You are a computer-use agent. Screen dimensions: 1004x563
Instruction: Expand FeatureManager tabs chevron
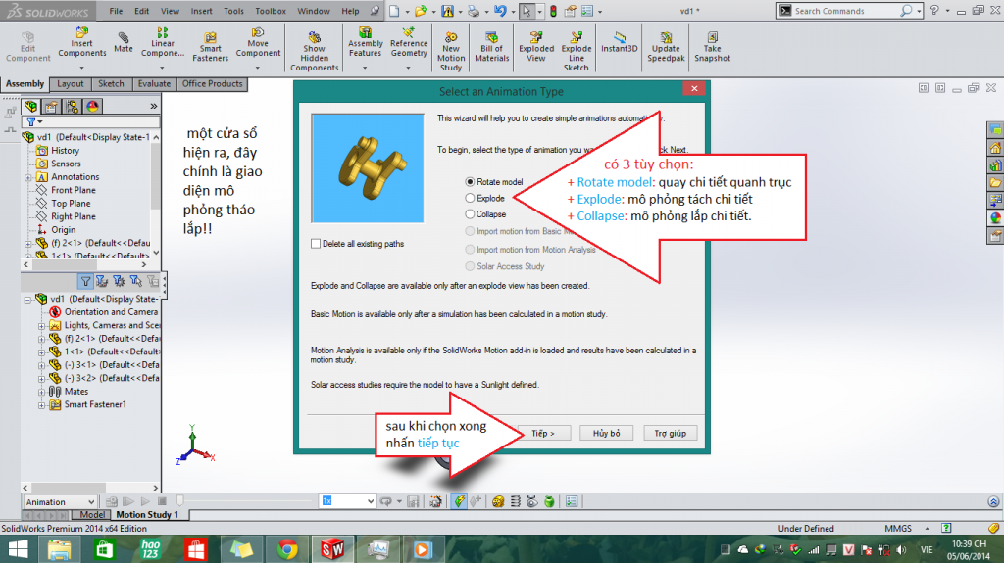[154, 106]
